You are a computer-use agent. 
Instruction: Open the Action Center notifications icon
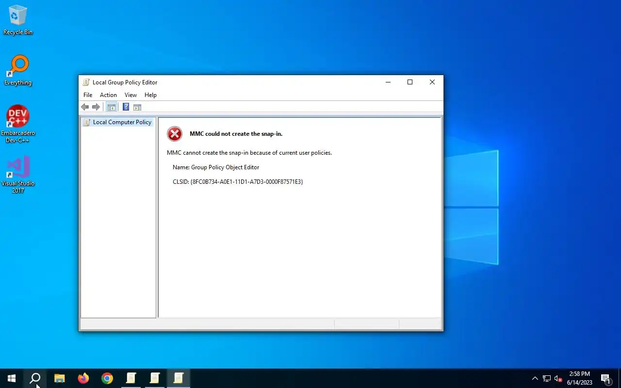tap(605, 378)
